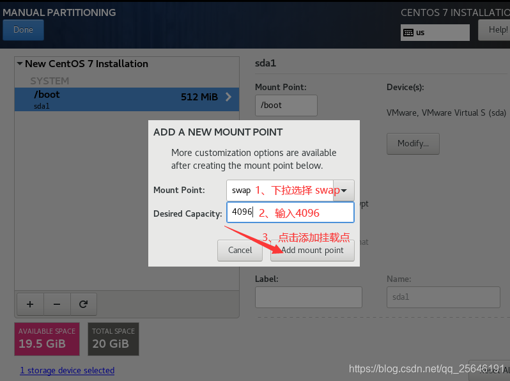Select the /boot sda1 partition row
Viewport: 510px width, 381px height.
[x=127, y=99]
